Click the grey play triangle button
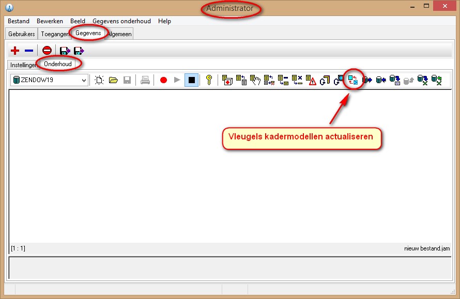 (177, 80)
